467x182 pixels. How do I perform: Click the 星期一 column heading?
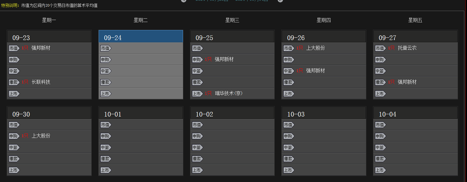coord(49,20)
